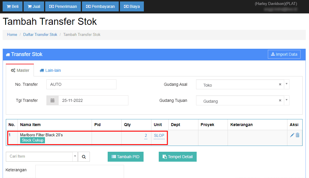Switch to the Lain-lain tab

point(50,70)
